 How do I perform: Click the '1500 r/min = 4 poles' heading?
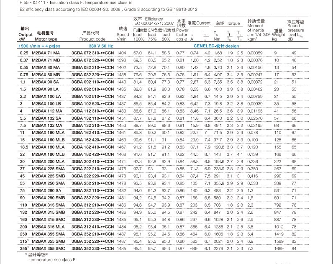[39, 46]
